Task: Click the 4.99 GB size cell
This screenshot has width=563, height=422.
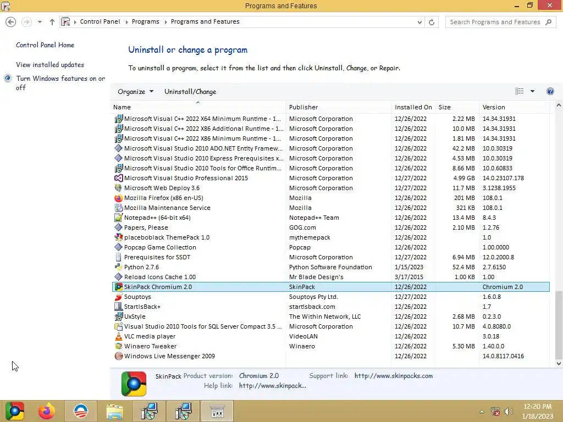Action: click(x=464, y=179)
